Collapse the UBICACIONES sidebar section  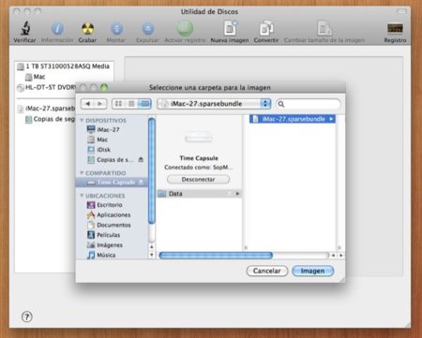point(82,196)
